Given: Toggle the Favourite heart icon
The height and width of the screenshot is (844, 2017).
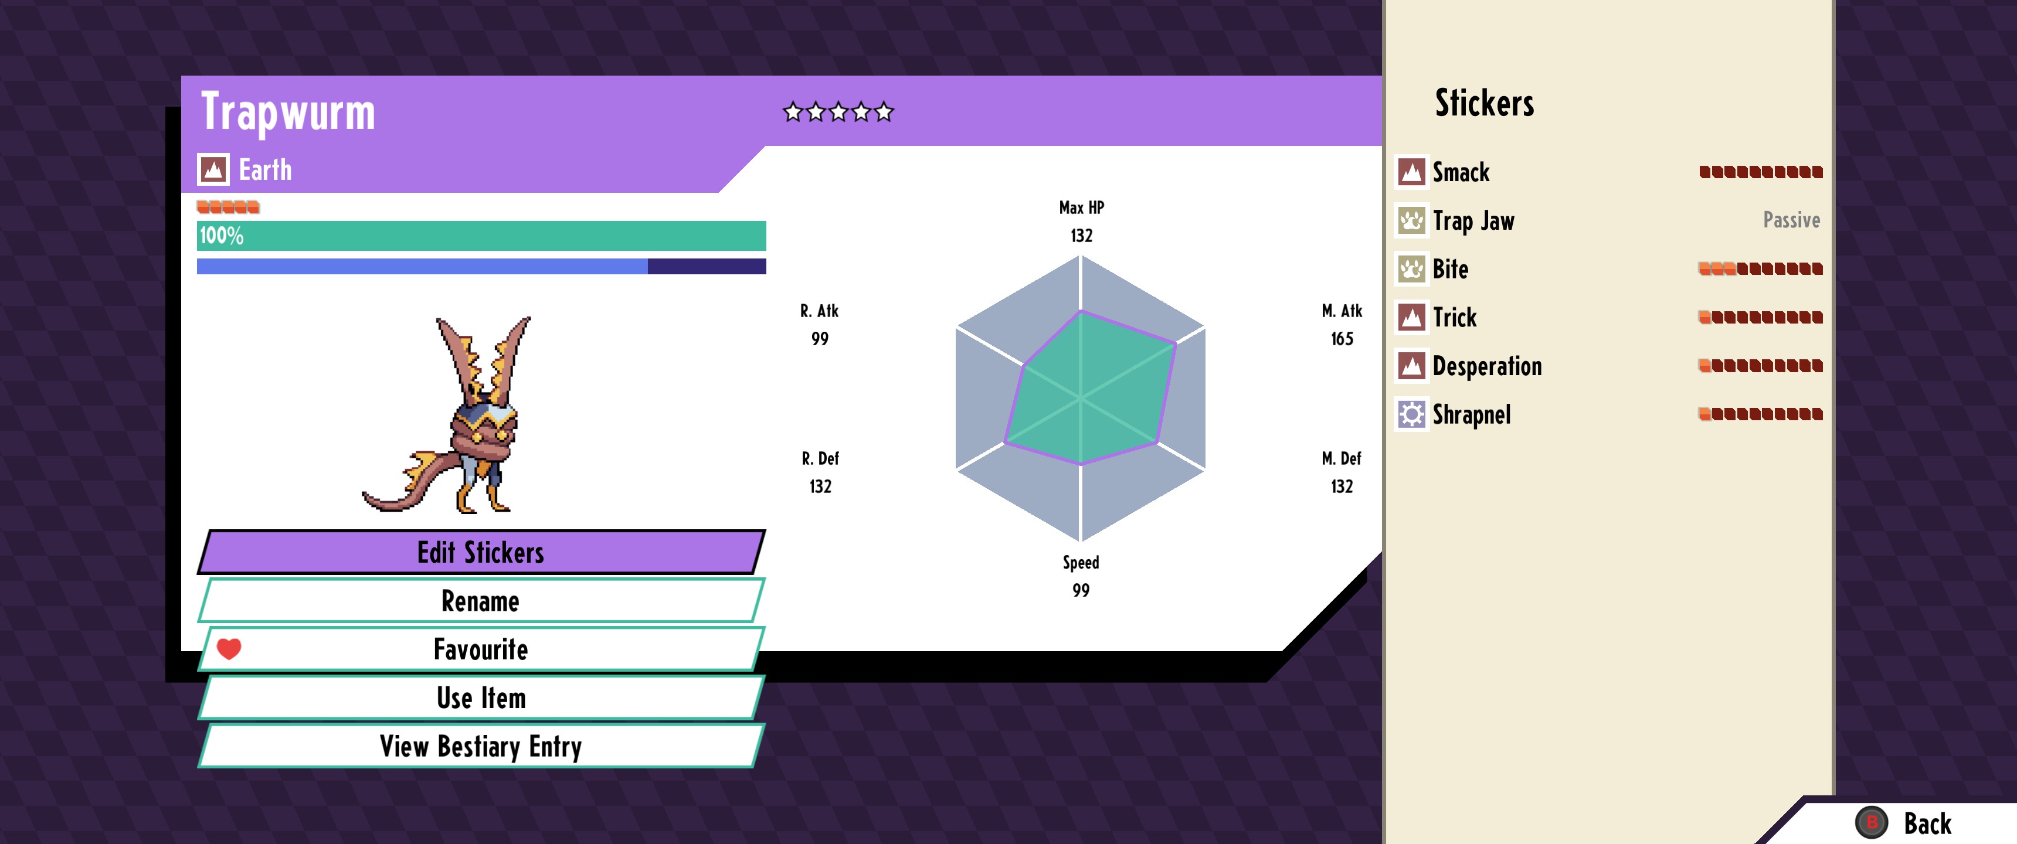Looking at the screenshot, I should click(229, 648).
